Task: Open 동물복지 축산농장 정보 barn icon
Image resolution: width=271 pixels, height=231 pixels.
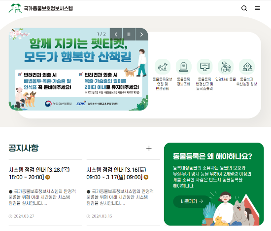Action: point(247,67)
